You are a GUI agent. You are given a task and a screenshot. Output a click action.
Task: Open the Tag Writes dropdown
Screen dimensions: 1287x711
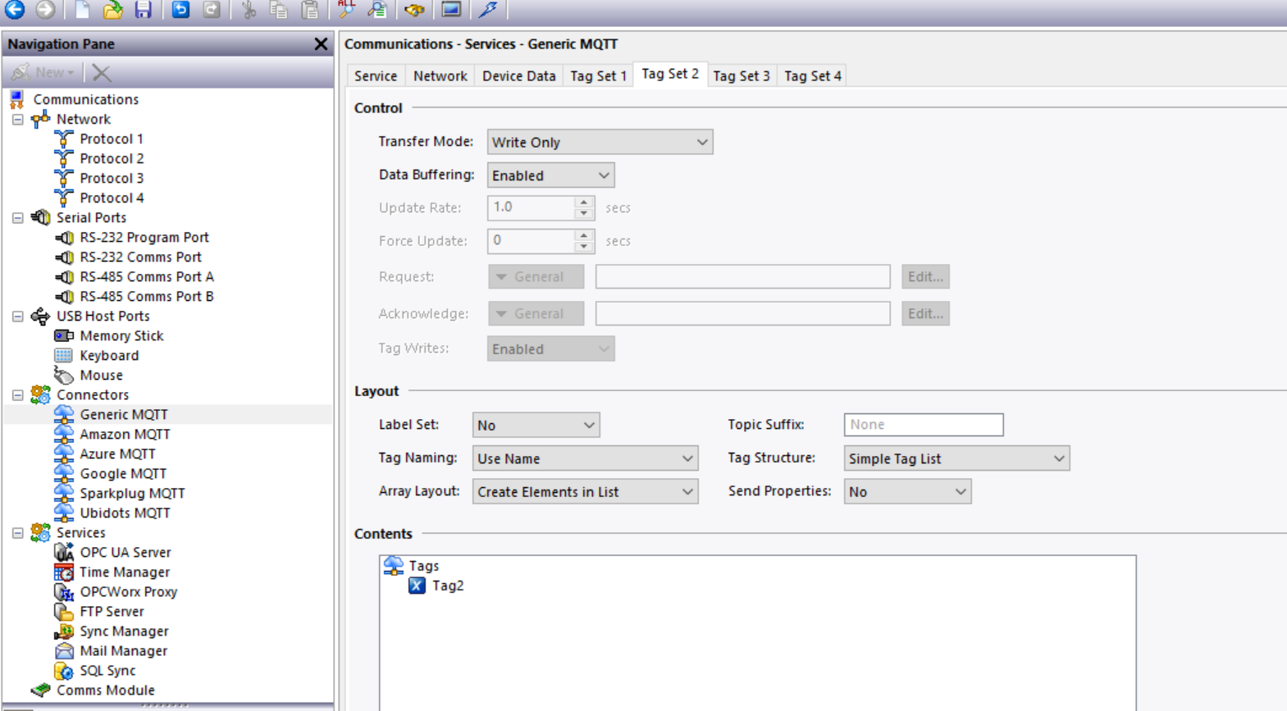click(550, 349)
